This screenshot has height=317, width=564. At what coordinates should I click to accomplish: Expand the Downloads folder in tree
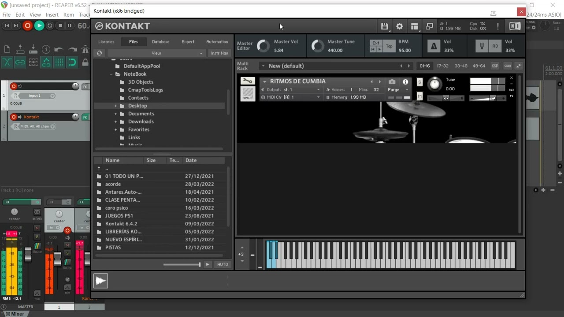115,122
